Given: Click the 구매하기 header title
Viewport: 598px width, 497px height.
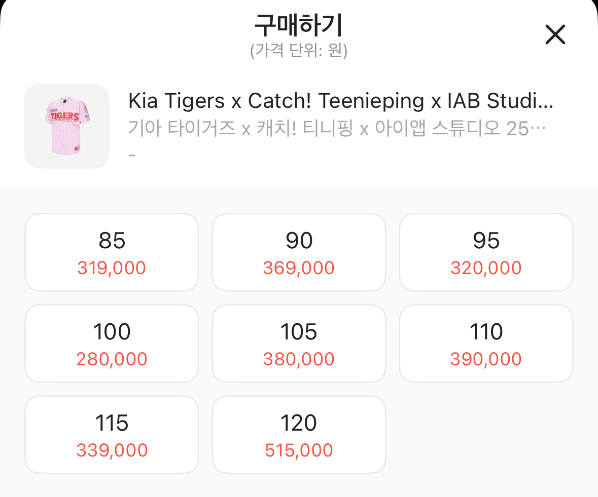Looking at the screenshot, I should click(299, 25).
